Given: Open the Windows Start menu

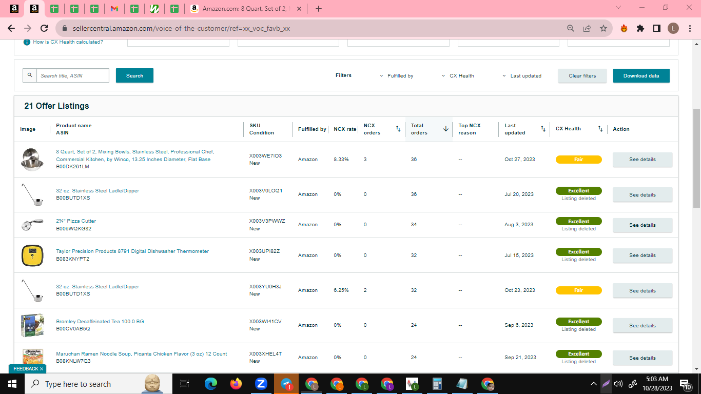Looking at the screenshot, I should [12, 384].
